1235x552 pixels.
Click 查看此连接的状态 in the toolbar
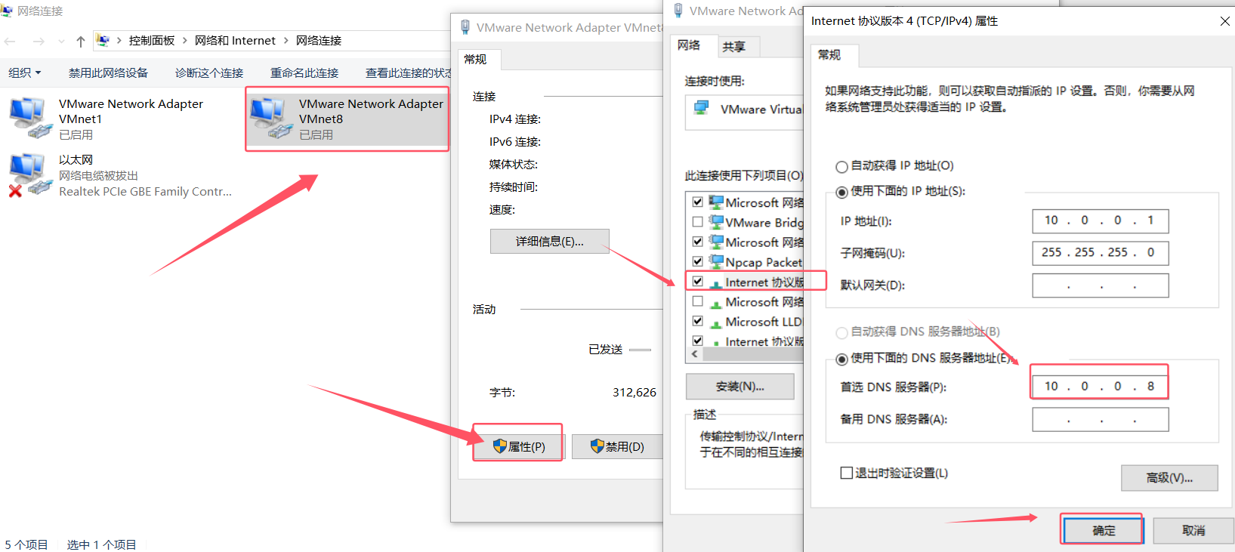409,72
